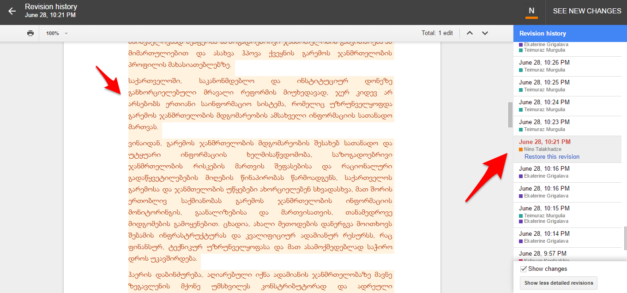Select the June 28, 10:26 PM revision
The width and height of the screenshot is (627, 293).
(544, 63)
